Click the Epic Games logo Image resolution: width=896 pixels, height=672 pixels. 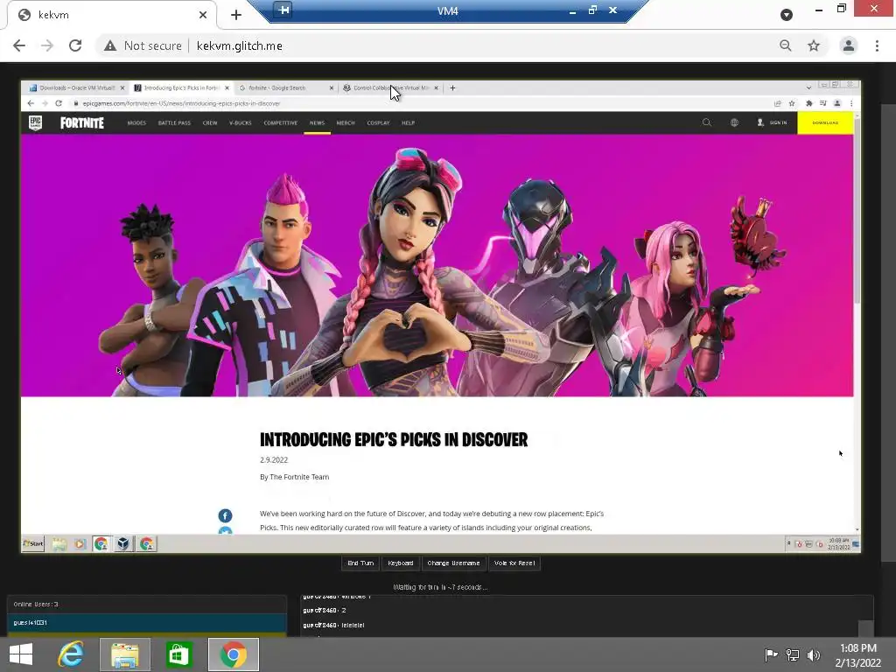pos(35,122)
